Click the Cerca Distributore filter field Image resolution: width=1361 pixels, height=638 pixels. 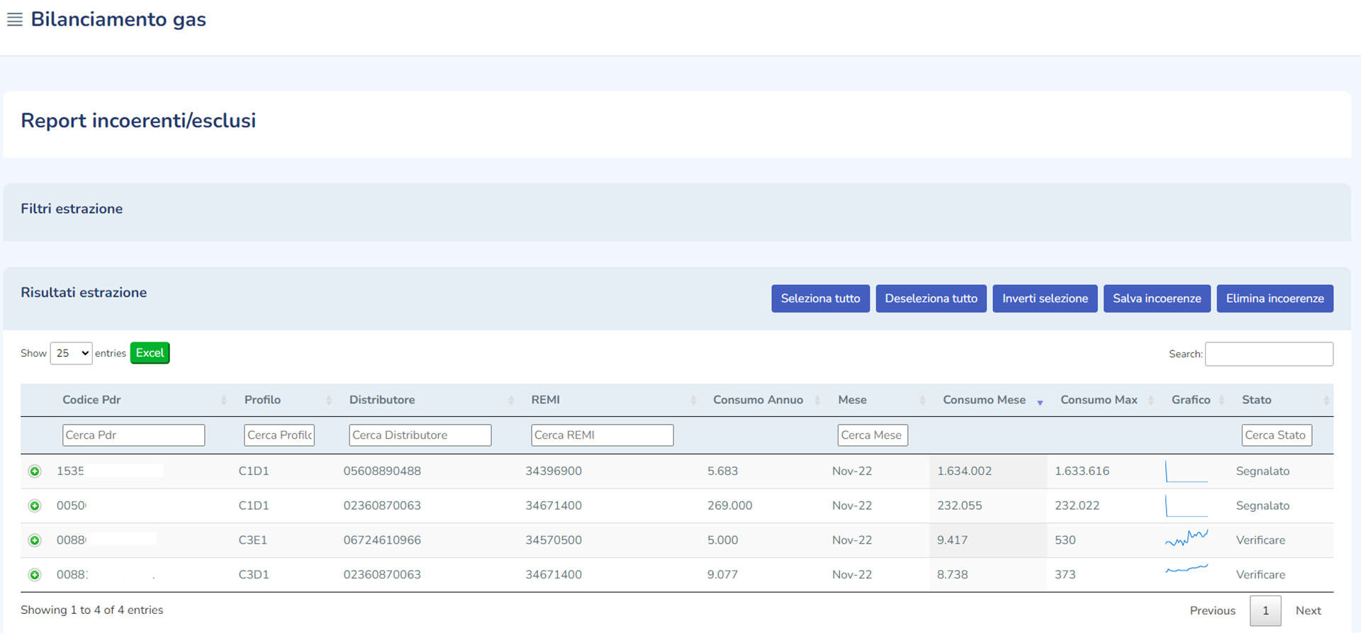click(x=420, y=435)
